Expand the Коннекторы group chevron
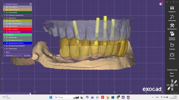179x100 pixels. click(x=4, y=37)
